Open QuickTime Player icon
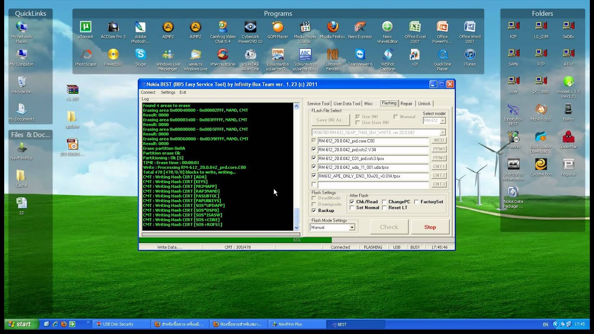Screen dimensions: 594x334 tap(442, 54)
